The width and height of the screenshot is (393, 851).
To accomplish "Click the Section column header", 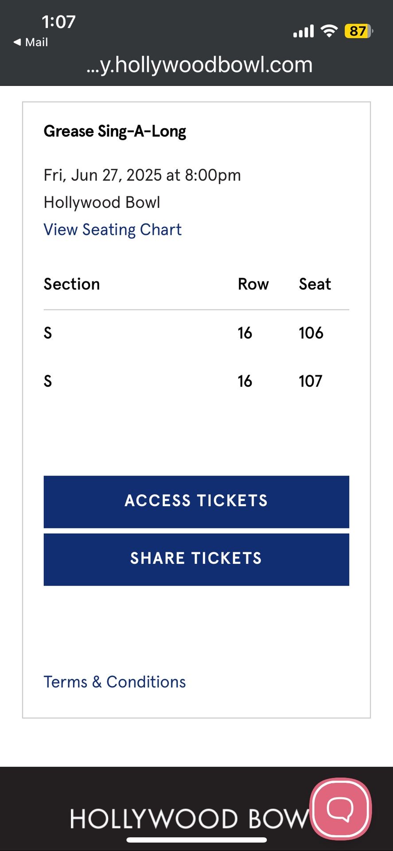I will [72, 284].
